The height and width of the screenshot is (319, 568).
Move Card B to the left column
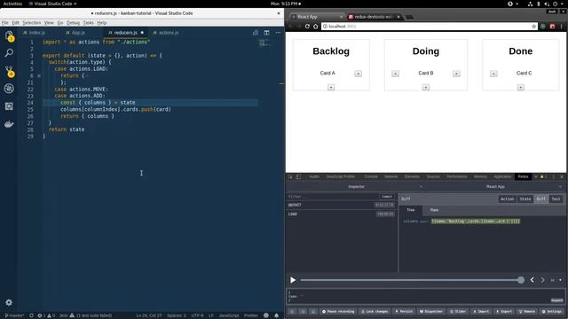[x=395, y=74]
